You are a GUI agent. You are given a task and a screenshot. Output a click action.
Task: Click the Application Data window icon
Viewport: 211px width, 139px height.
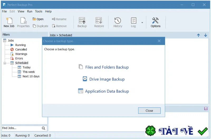80,91
